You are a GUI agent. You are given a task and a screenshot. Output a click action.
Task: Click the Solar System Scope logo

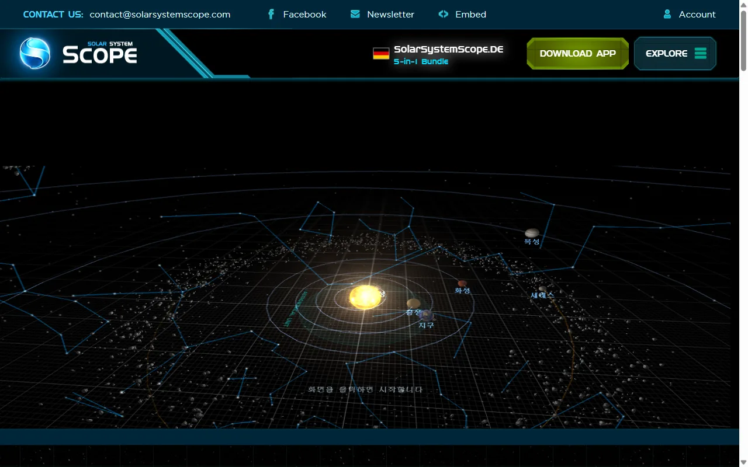click(x=78, y=53)
